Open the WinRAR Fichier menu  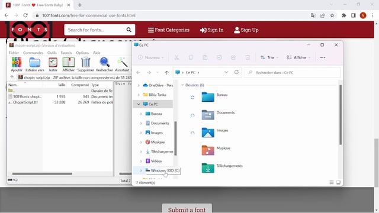(14, 53)
